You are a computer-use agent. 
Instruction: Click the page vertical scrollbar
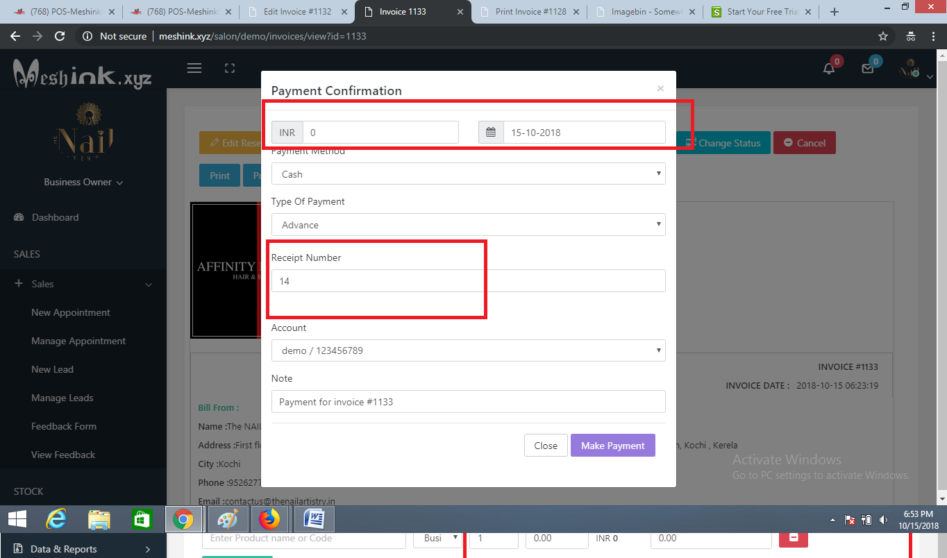click(x=942, y=278)
